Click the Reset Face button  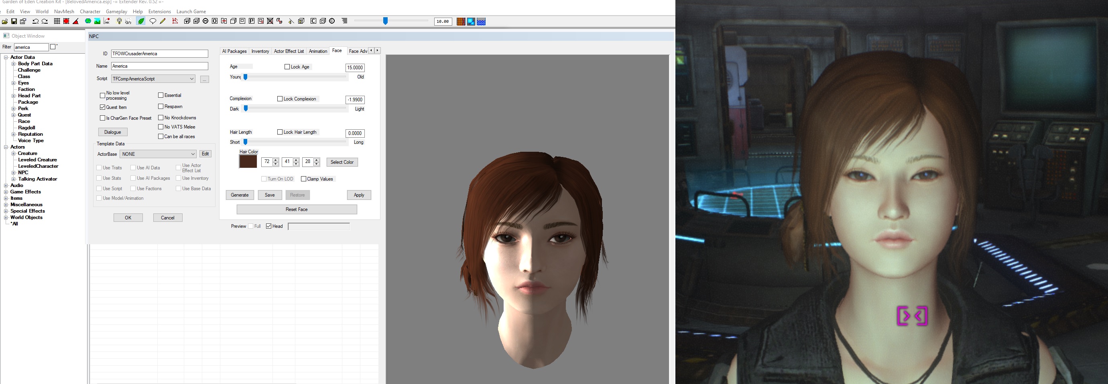click(297, 209)
